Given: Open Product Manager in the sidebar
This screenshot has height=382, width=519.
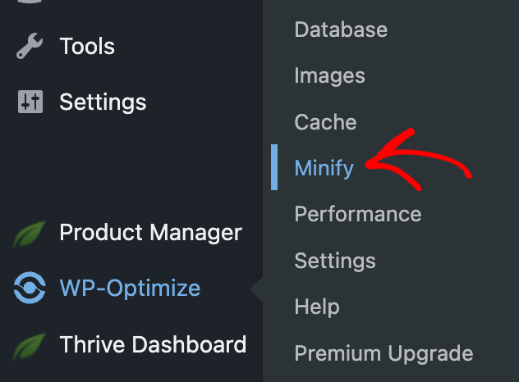Looking at the screenshot, I should point(150,232).
